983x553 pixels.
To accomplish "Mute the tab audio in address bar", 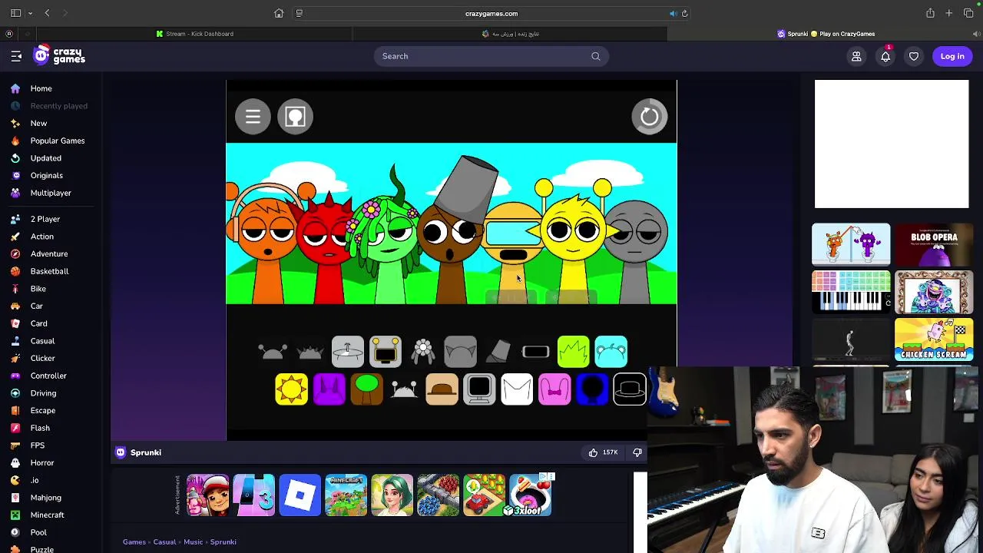I will click(x=673, y=13).
